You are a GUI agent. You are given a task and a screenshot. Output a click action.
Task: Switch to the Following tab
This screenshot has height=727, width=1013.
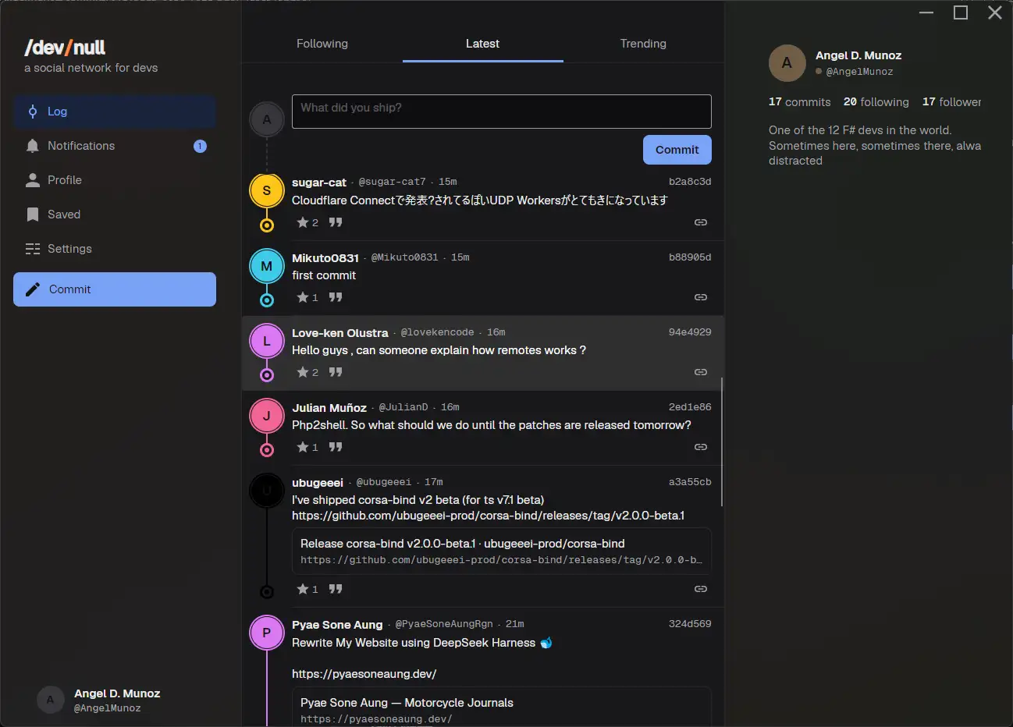point(322,44)
